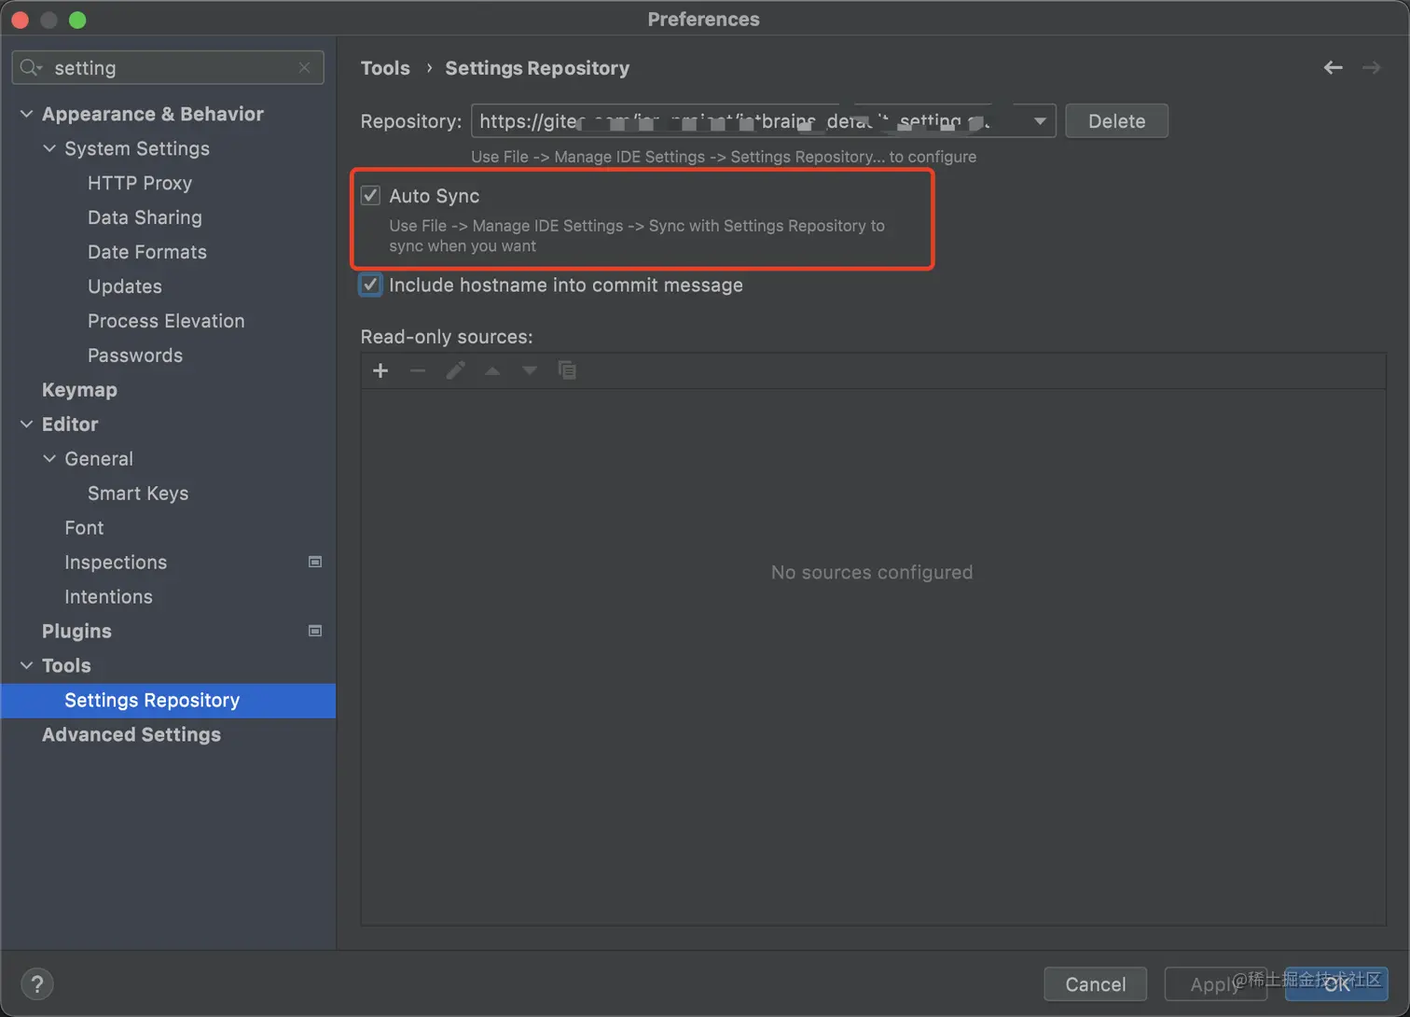Open the help question mark button

point(37,983)
